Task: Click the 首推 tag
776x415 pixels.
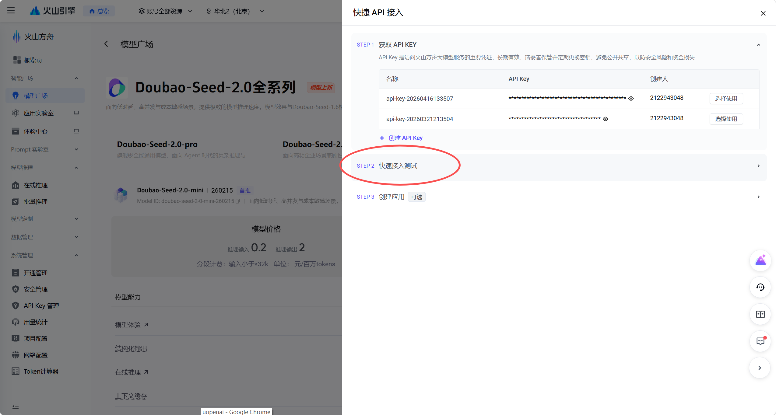Action: (x=245, y=190)
